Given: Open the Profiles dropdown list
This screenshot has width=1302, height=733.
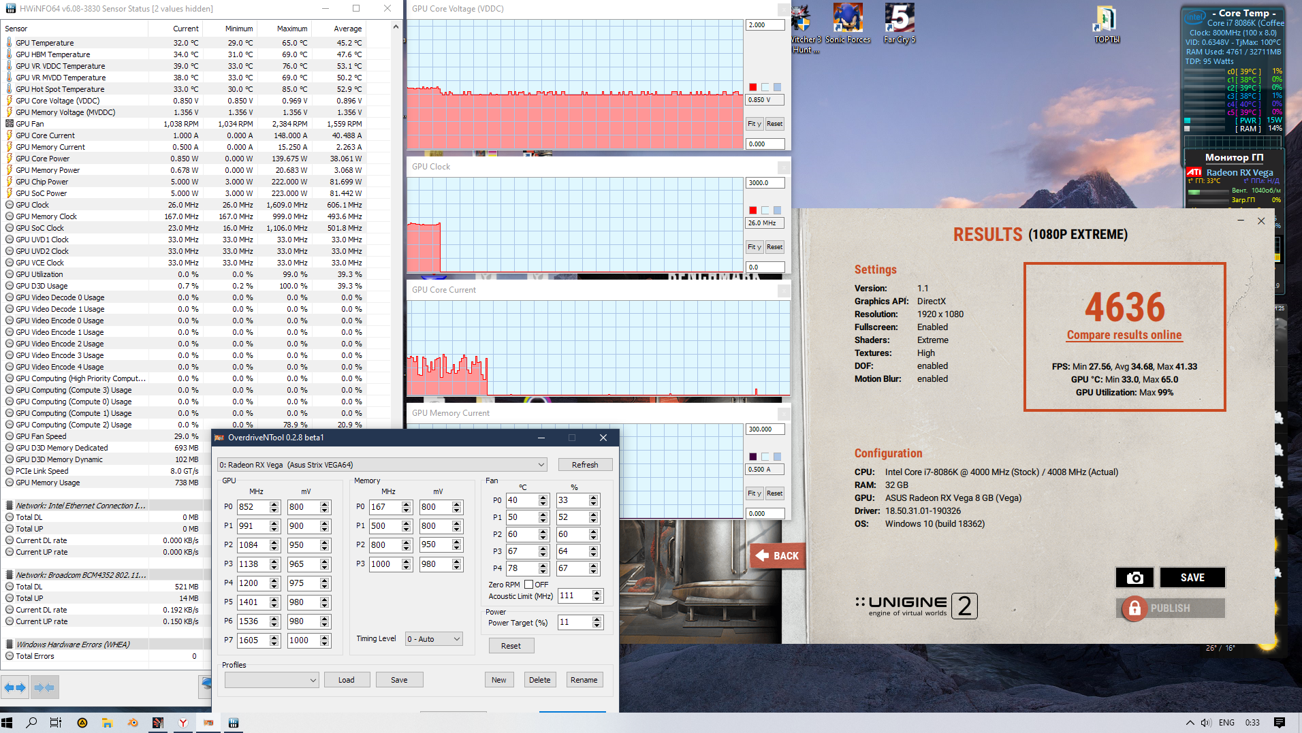Looking at the screenshot, I should click(272, 680).
